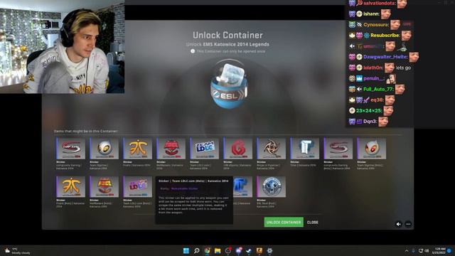Click chat username Dqn3
Viewport: 455px width, 256px height.
(370, 122)
